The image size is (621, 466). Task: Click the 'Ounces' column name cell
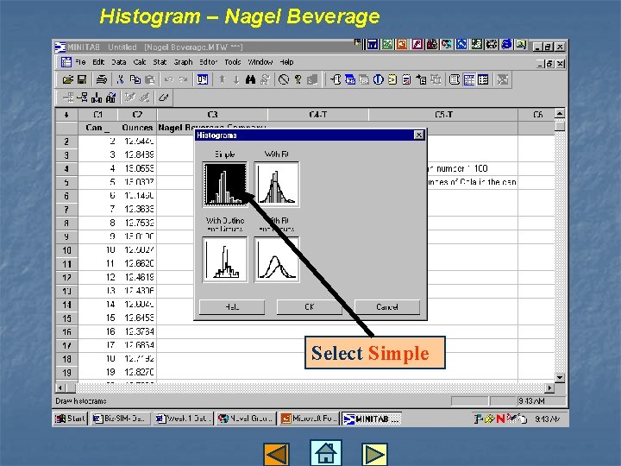[137, 128]
